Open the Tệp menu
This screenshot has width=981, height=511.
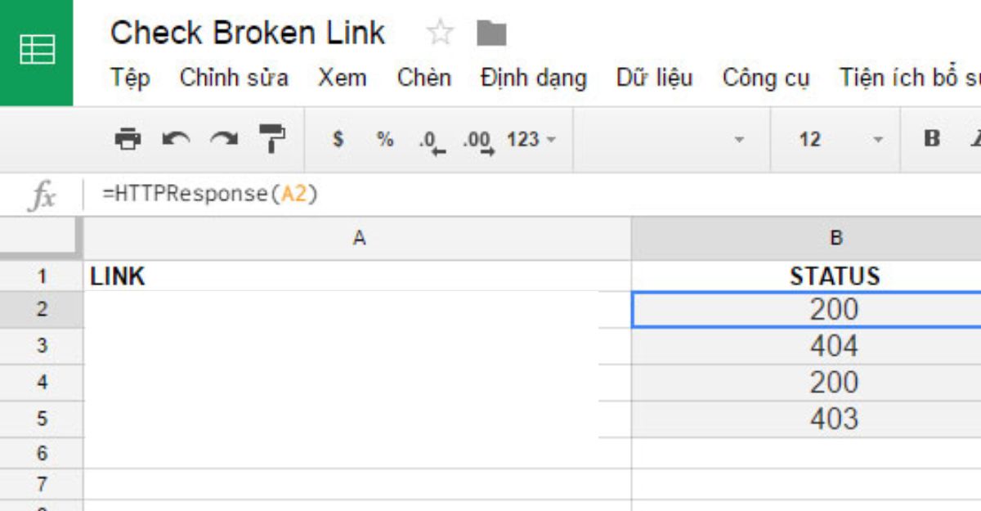coord(131,78)
